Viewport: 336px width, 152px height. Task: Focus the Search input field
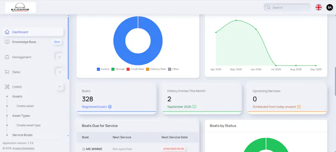click(287, 8)
